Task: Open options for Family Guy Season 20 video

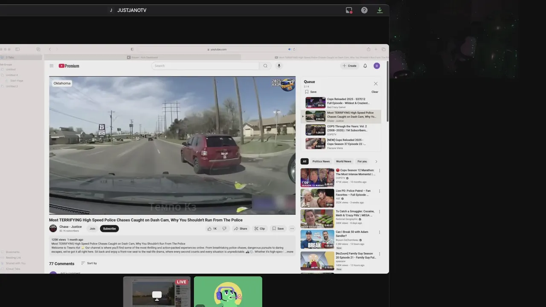Action: coord(379,254)
